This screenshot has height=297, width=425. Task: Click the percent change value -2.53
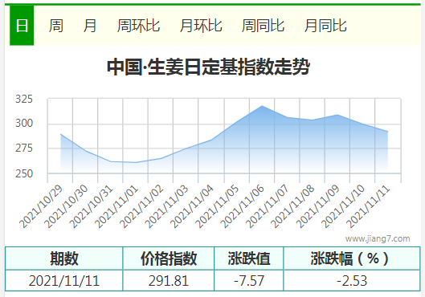tap(352, 280)
